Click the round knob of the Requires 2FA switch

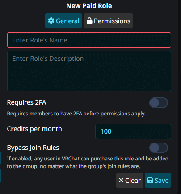(154, 103)
